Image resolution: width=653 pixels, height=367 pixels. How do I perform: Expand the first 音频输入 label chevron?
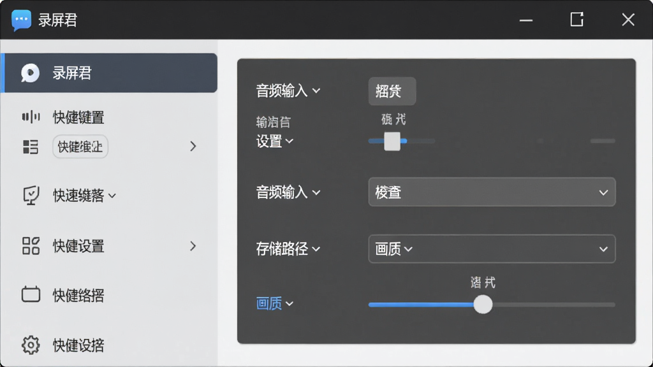316,90
